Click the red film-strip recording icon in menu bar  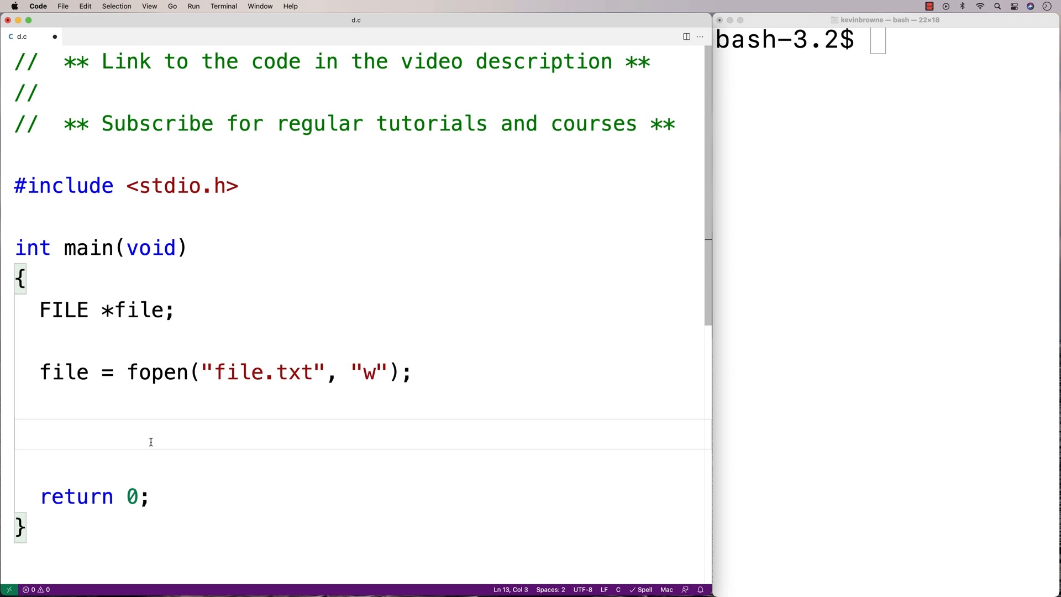[929, 7]
